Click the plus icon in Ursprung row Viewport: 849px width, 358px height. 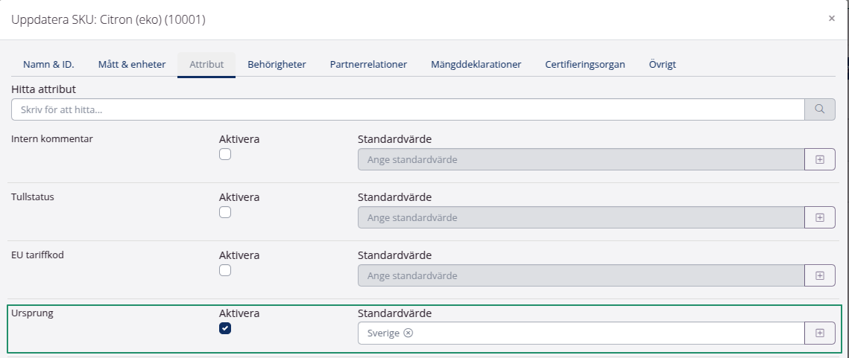click(x=819, y=333)
